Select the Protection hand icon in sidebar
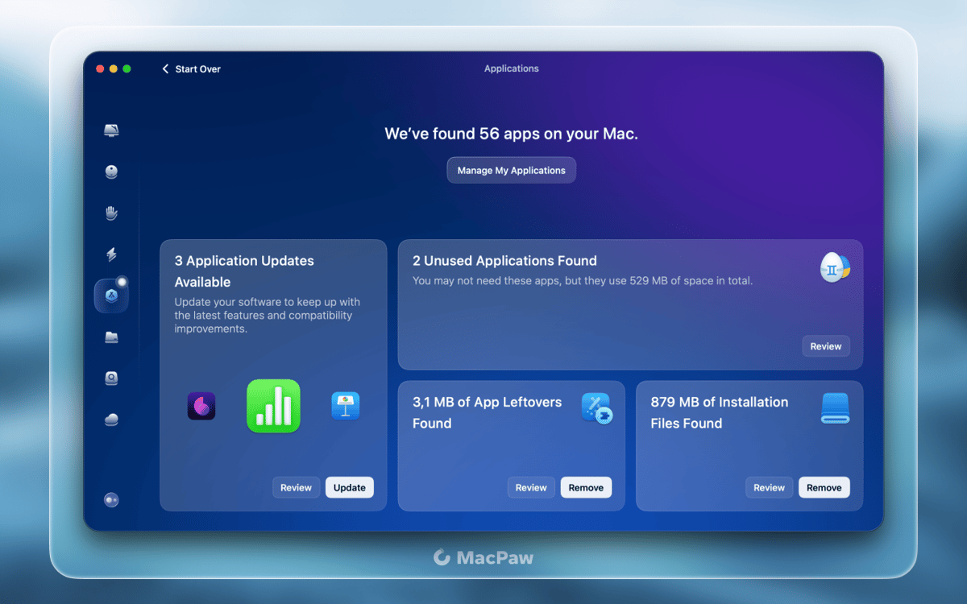Image resolution: width=967 pixels, height=604 pixels. point(112,213)
